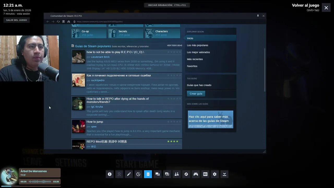Open the 'How to jump' guide
Screen dimensions: 334x188
point(95,122)
